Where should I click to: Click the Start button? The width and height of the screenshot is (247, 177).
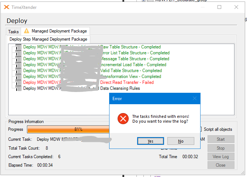tap(221, 139)
